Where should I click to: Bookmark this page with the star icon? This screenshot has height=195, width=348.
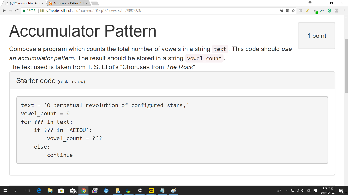click(293, 11)
